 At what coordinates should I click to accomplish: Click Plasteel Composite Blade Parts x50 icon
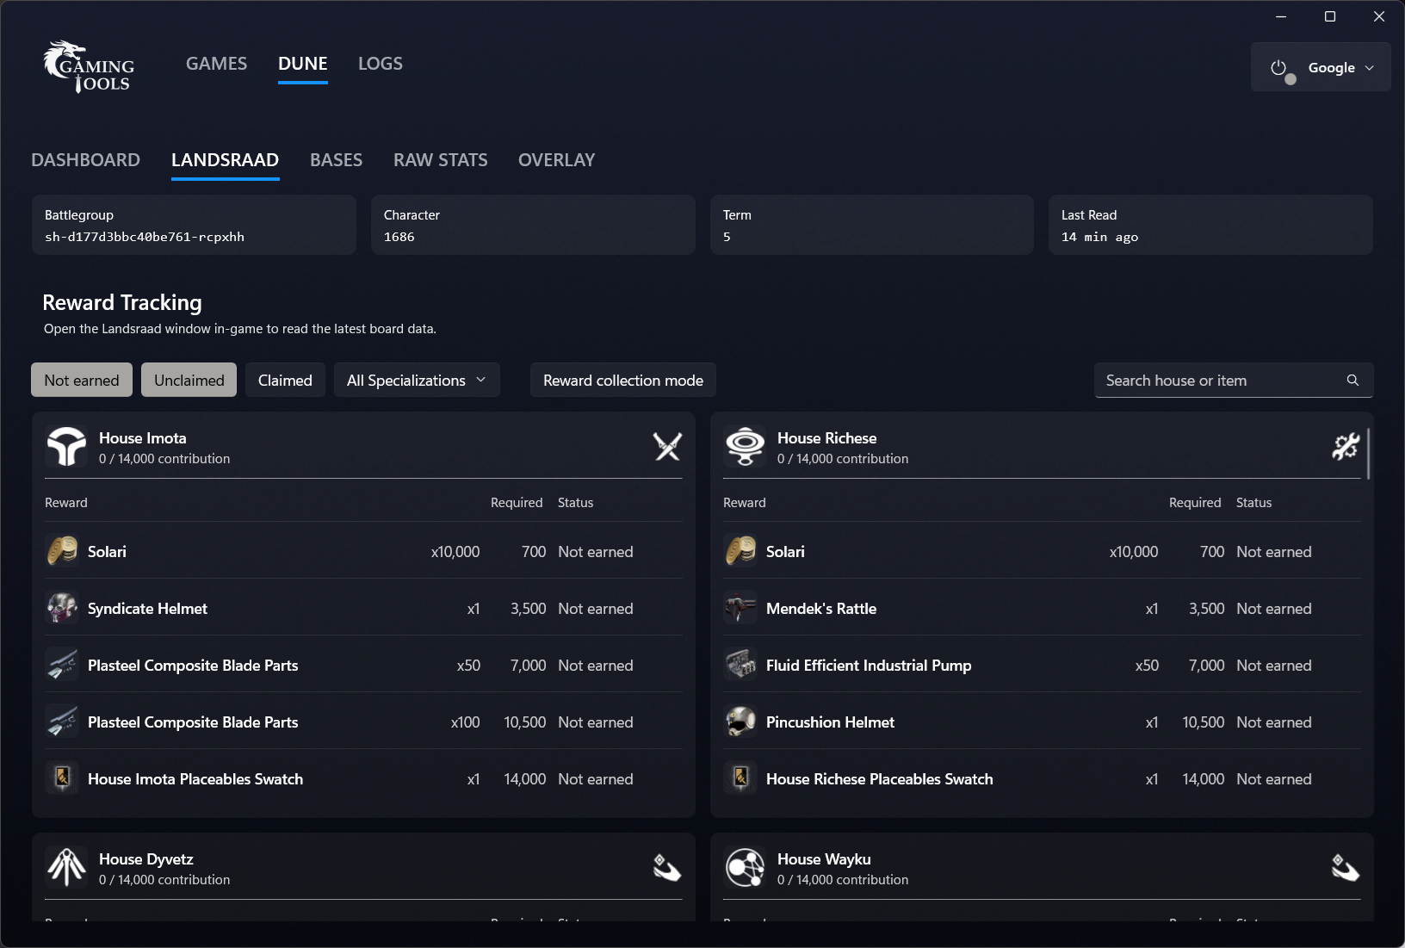pyautogui.click(x=62, y=665)
